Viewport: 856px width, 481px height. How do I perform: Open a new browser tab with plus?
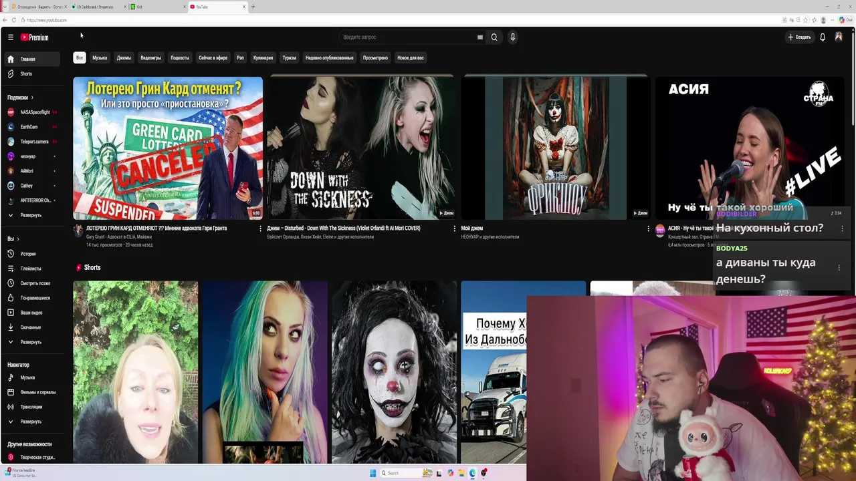[x=253, y=7]
